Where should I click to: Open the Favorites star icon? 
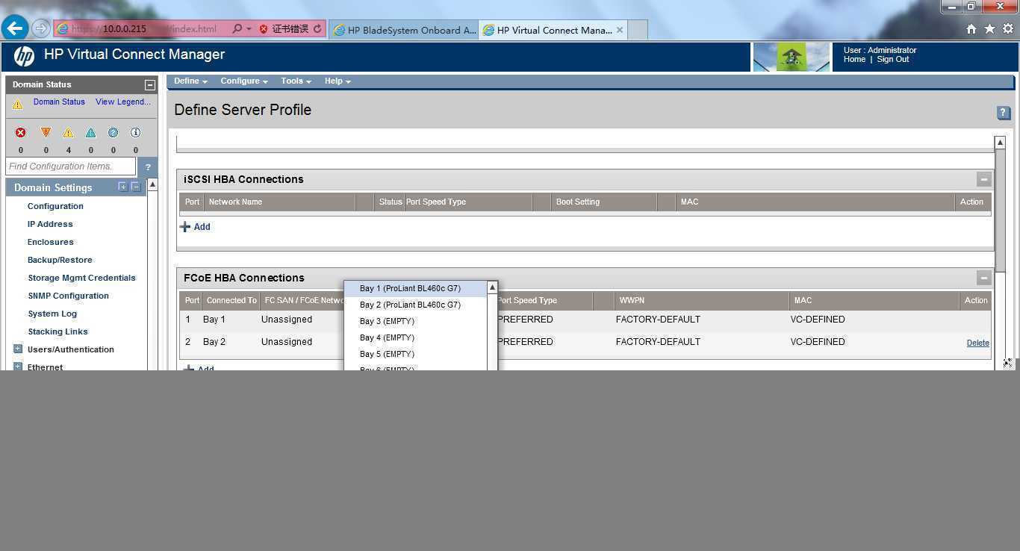(x=989, y=29)
